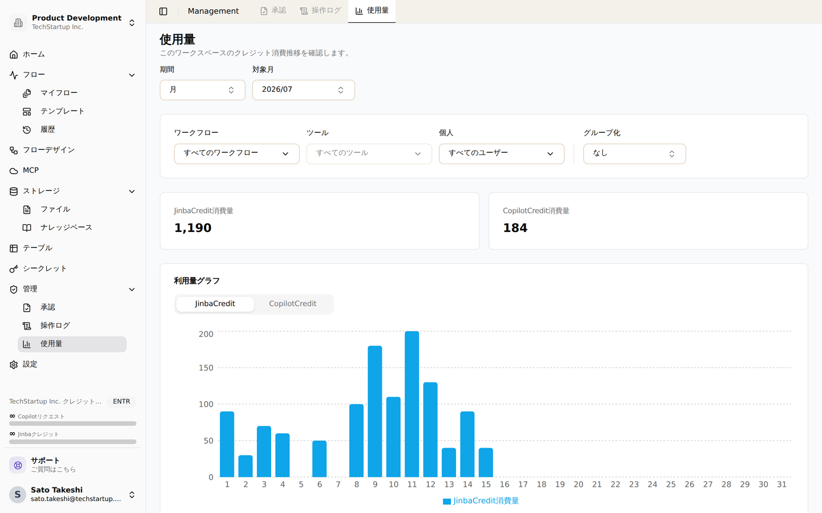
Task: Click the Settings gear icon
Action: [14, 365]
